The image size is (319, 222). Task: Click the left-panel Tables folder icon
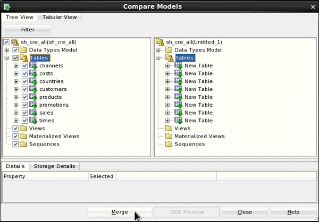[x=24, y=58]
